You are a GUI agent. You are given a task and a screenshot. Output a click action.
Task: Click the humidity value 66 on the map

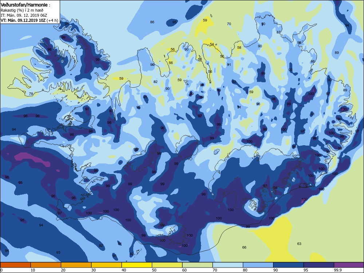click(244, 248)
